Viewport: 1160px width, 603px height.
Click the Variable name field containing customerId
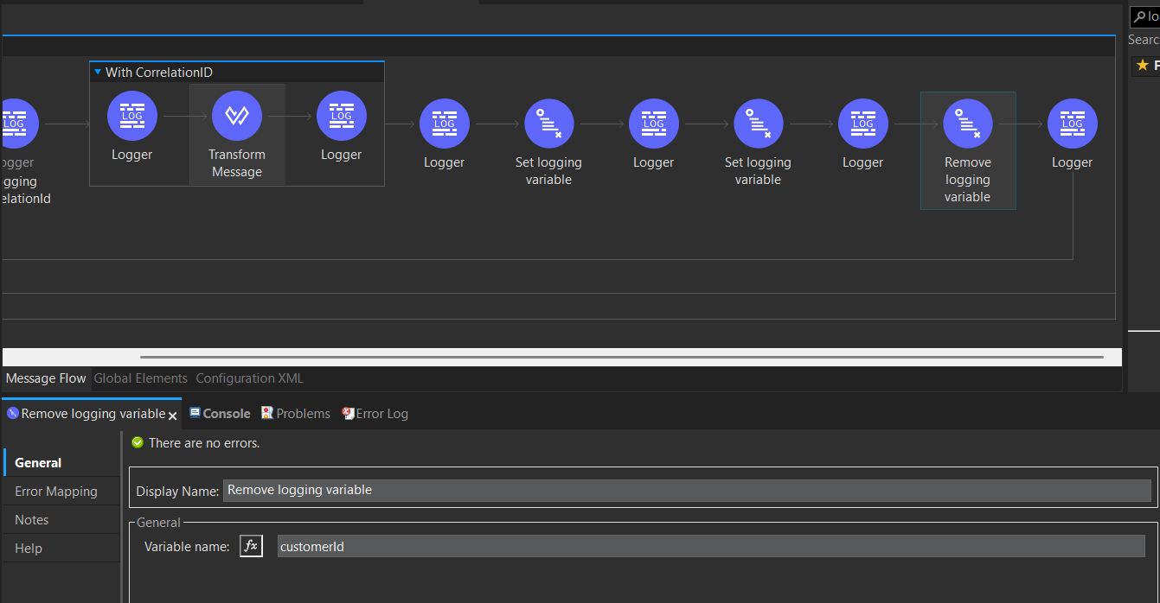pos(710,546)
